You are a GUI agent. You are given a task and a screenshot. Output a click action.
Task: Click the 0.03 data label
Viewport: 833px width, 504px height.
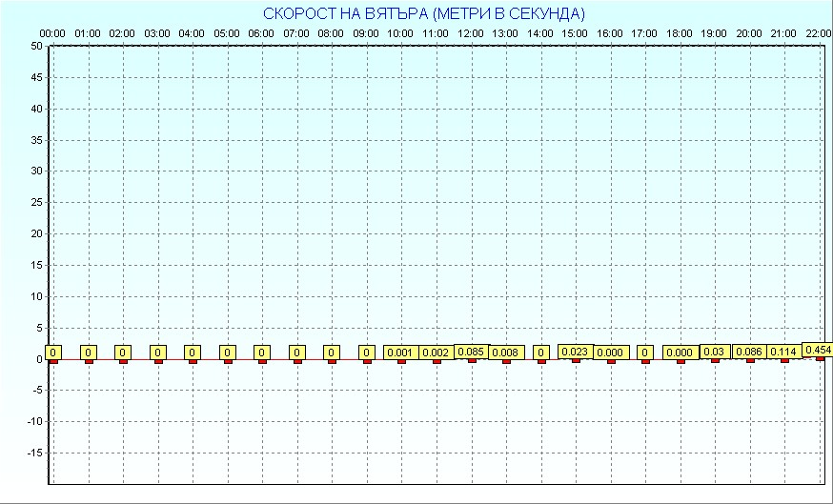(x=715, y=352)
